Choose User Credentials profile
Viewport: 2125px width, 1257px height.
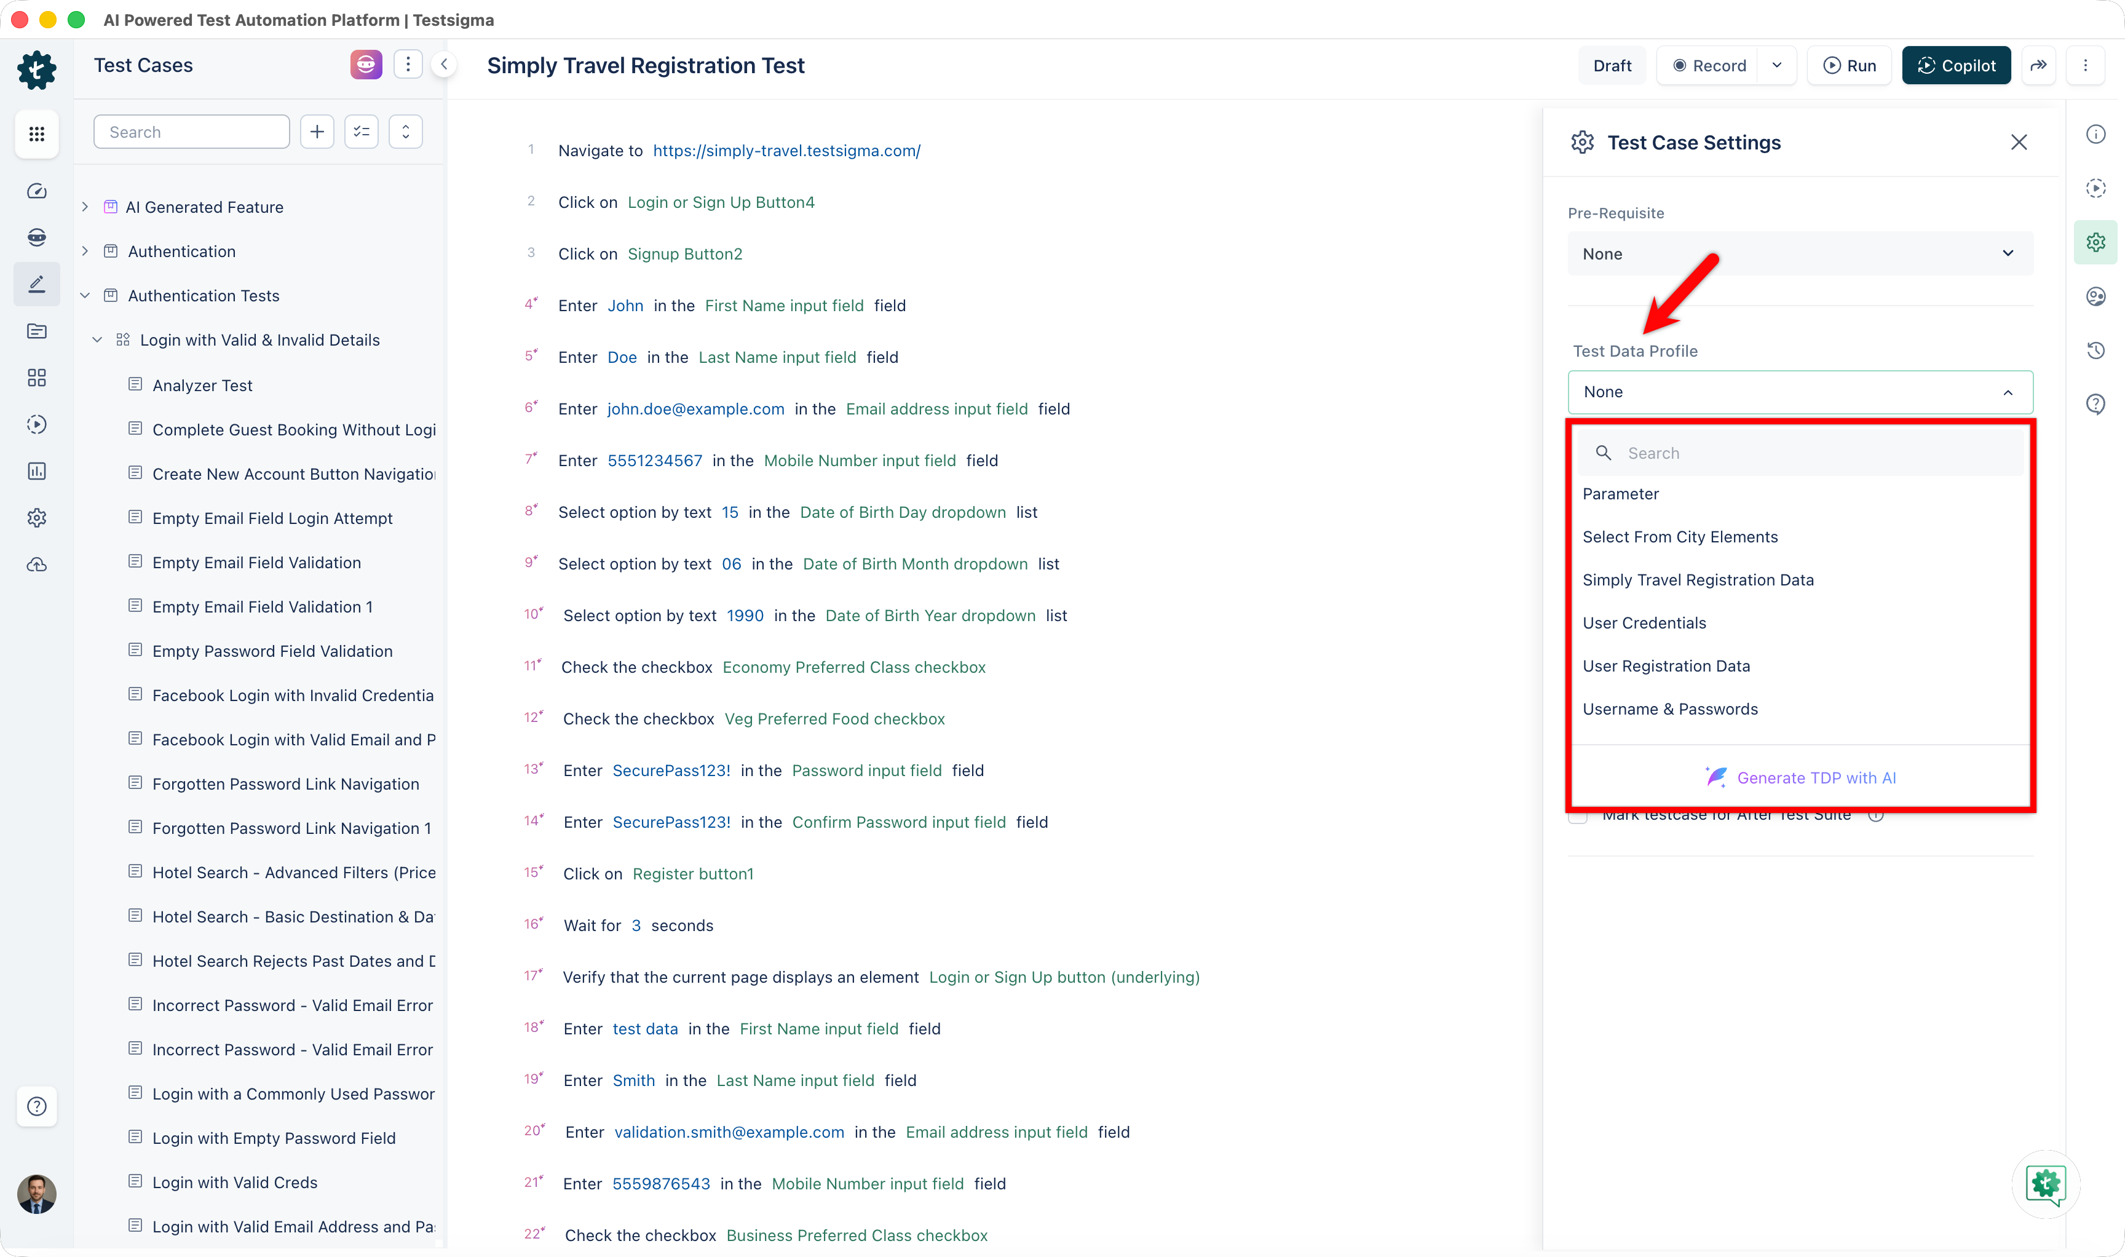coord(1644,624)
